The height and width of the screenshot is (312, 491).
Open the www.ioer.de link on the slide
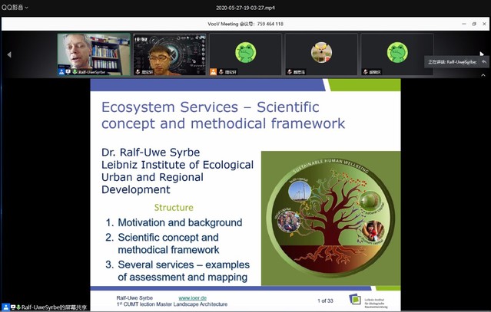pos(192,298)
